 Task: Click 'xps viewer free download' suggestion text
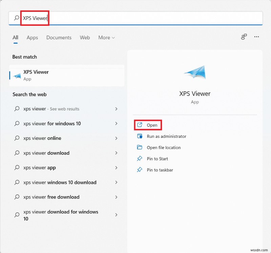pos(51,197)
